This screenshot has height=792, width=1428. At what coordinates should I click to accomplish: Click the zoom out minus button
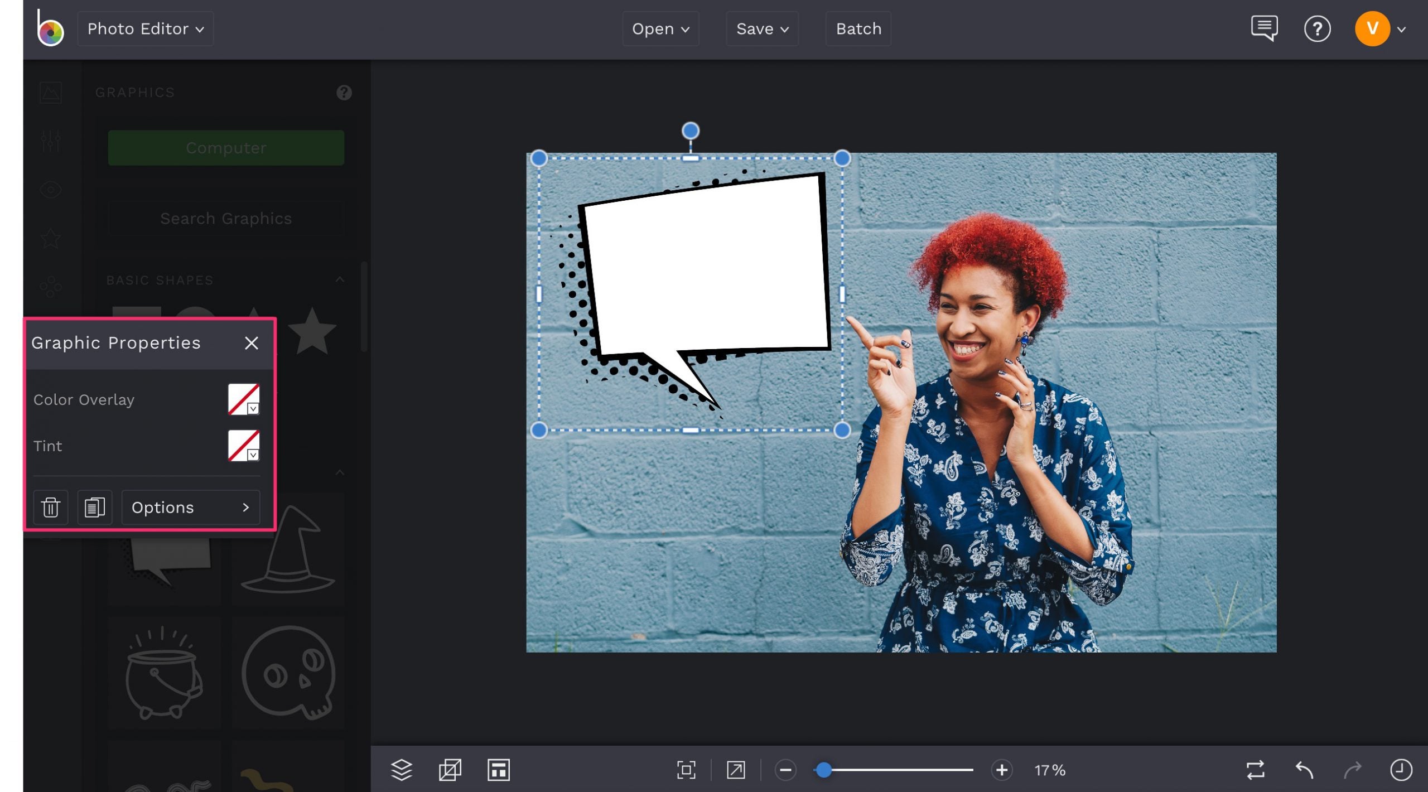[x=785, y=770]
